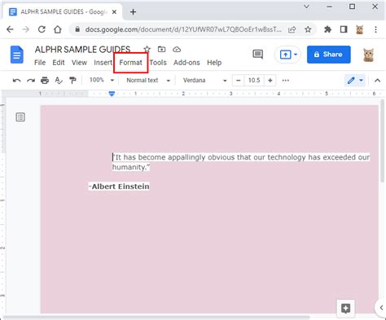386x320 pixels.
Task: Click the blue Share button
Action: coord(329,55)
